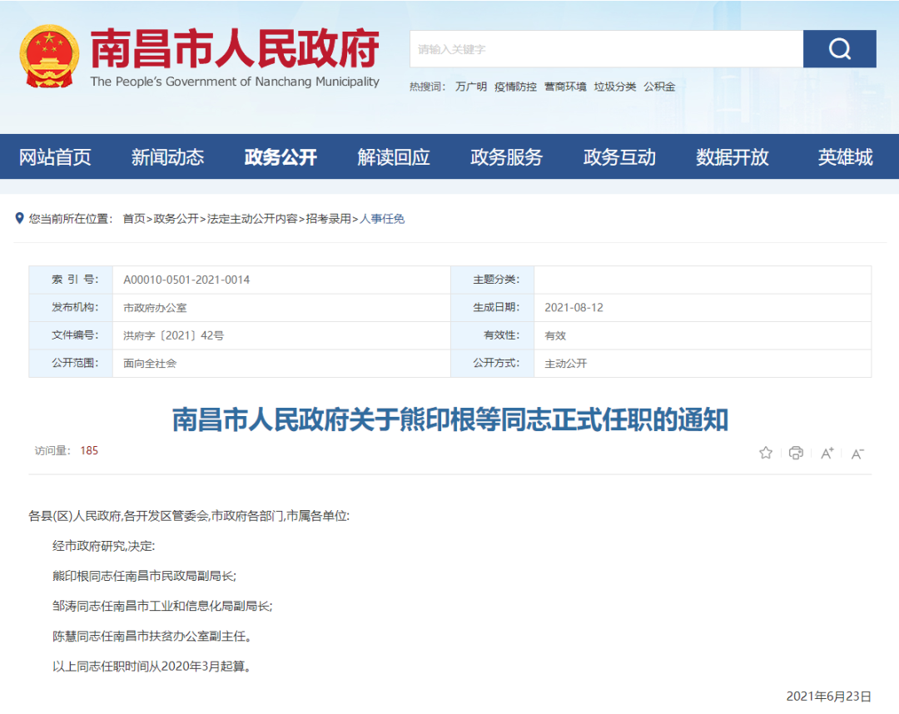Click the 有效 validity value

point(555,336)
